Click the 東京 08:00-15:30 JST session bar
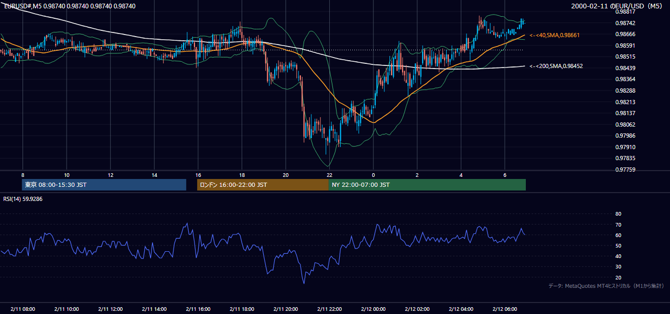 point(104,185)
